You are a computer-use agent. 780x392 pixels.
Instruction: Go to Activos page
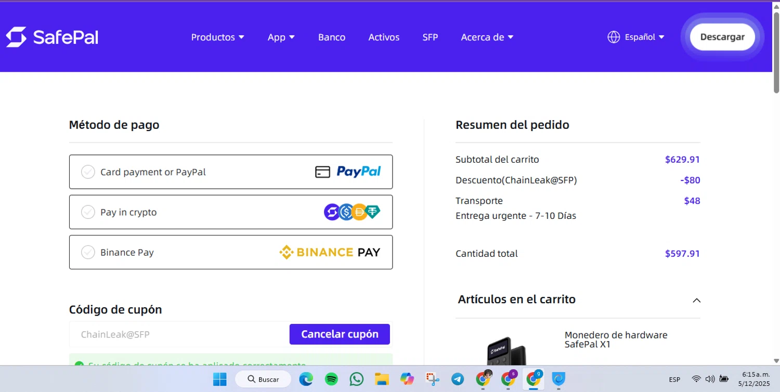tap(384, 37)
